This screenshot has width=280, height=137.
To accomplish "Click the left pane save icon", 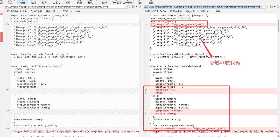I will [140, 6].
